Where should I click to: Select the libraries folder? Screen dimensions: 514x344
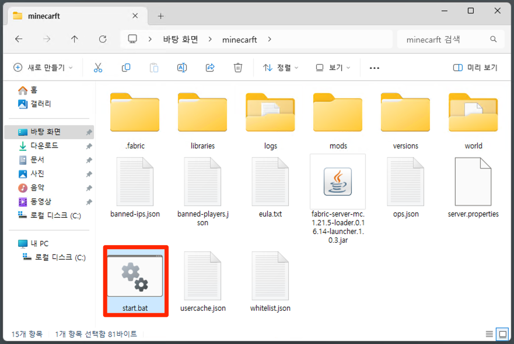pos(202,121)
